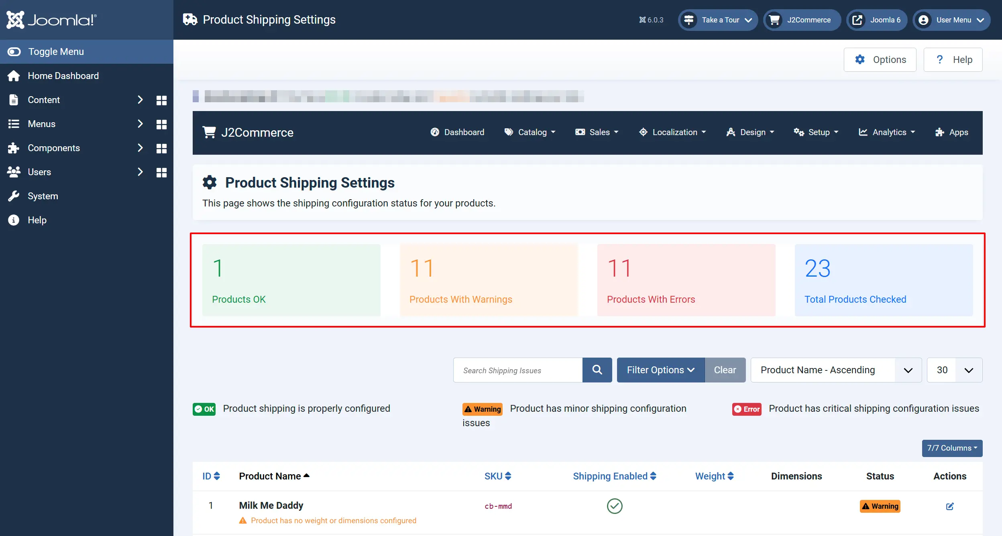Sort table by SKU column

tap(498, 476)
